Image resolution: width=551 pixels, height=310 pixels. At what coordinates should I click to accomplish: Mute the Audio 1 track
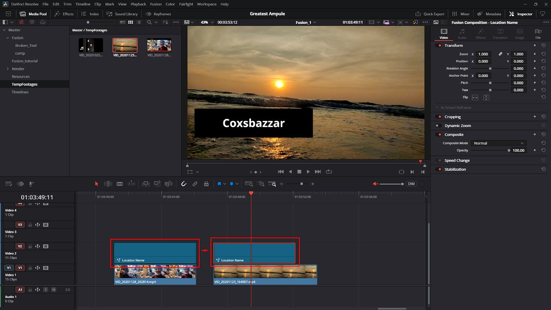53,290
